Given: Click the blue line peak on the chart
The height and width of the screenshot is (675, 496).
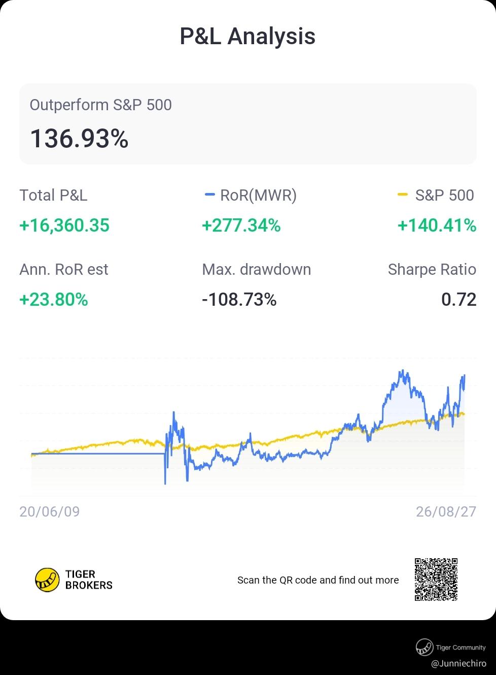Looking at the screenshot, I should (401, 372).
